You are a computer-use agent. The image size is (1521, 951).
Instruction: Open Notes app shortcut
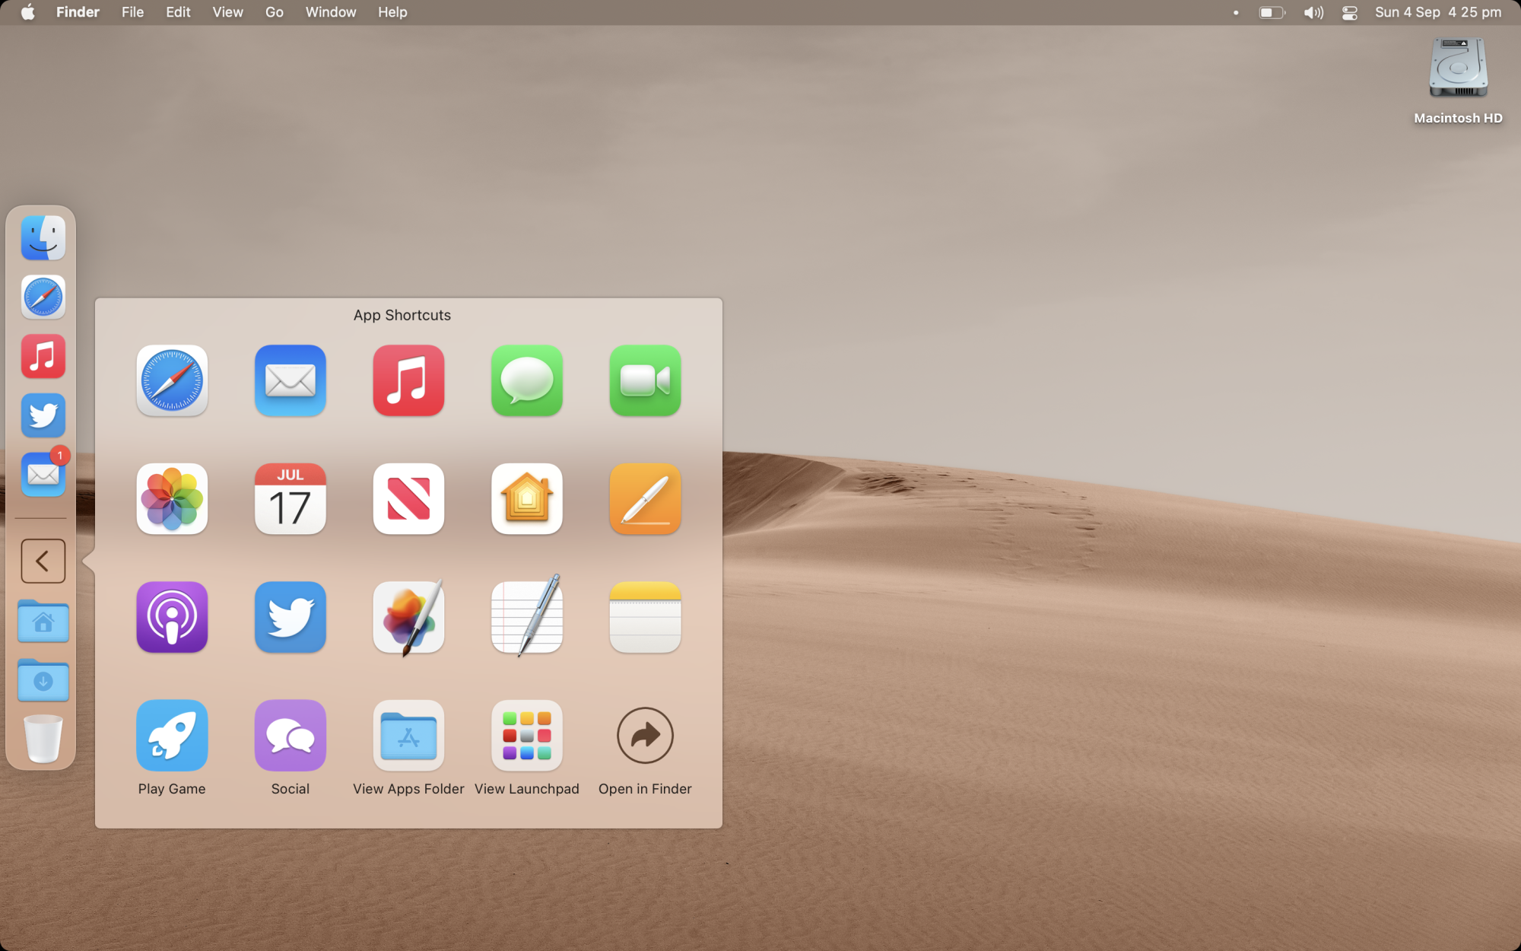[645, 617]
